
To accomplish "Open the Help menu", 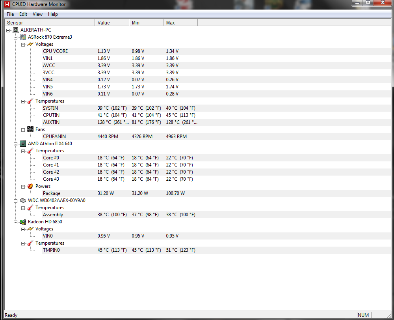I will (53, 14).
